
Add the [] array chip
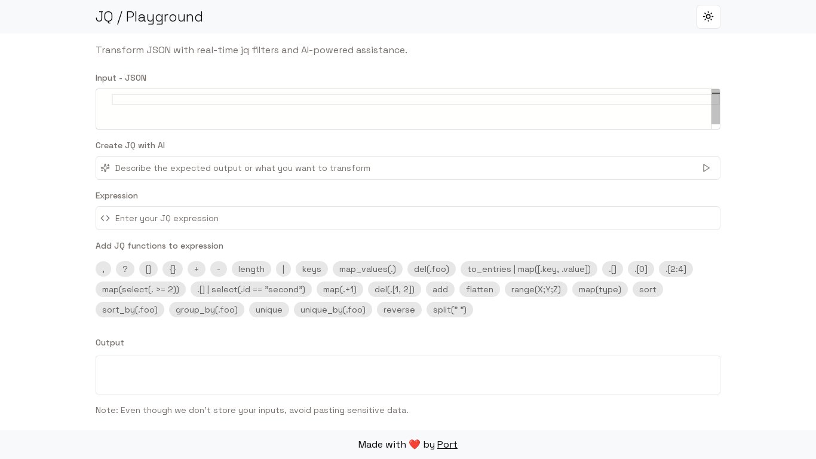coord(148,269)
